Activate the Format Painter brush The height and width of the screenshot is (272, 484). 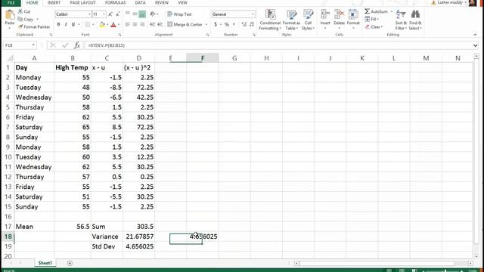point(20,27)
